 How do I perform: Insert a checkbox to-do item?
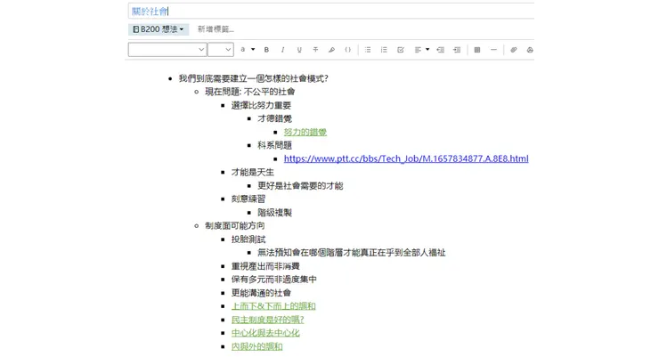pos(401,50)
